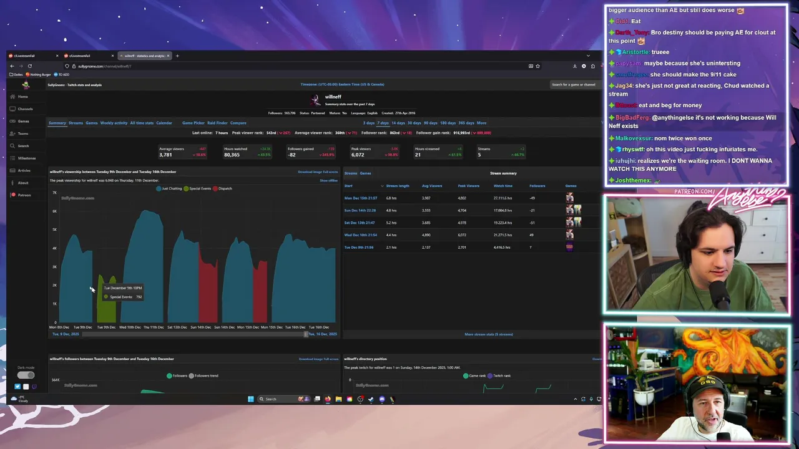Switch to the Calendar tab
This screenshot has width=799, height=449.
[164, 123]
